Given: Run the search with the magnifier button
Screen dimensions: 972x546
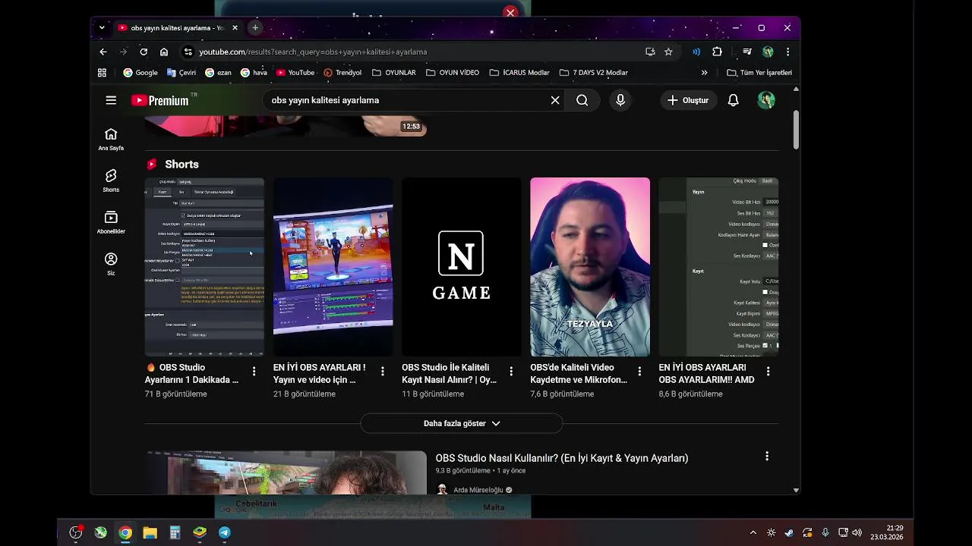Looking at the screenshot, I should (x=582, y=100).
